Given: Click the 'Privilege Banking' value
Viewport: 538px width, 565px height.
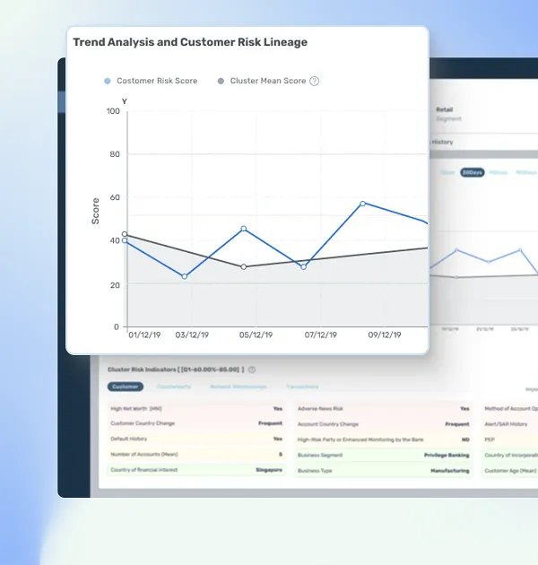Looking at the screenshot, I should pyautogui.click(x=447, y=455).
